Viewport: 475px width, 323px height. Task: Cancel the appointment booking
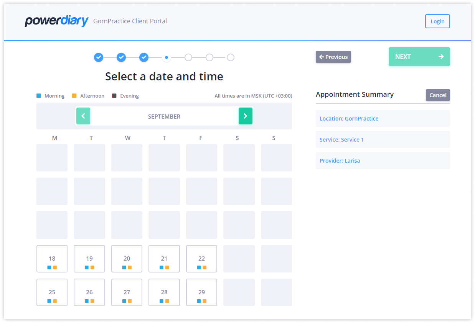pos(438,95)
